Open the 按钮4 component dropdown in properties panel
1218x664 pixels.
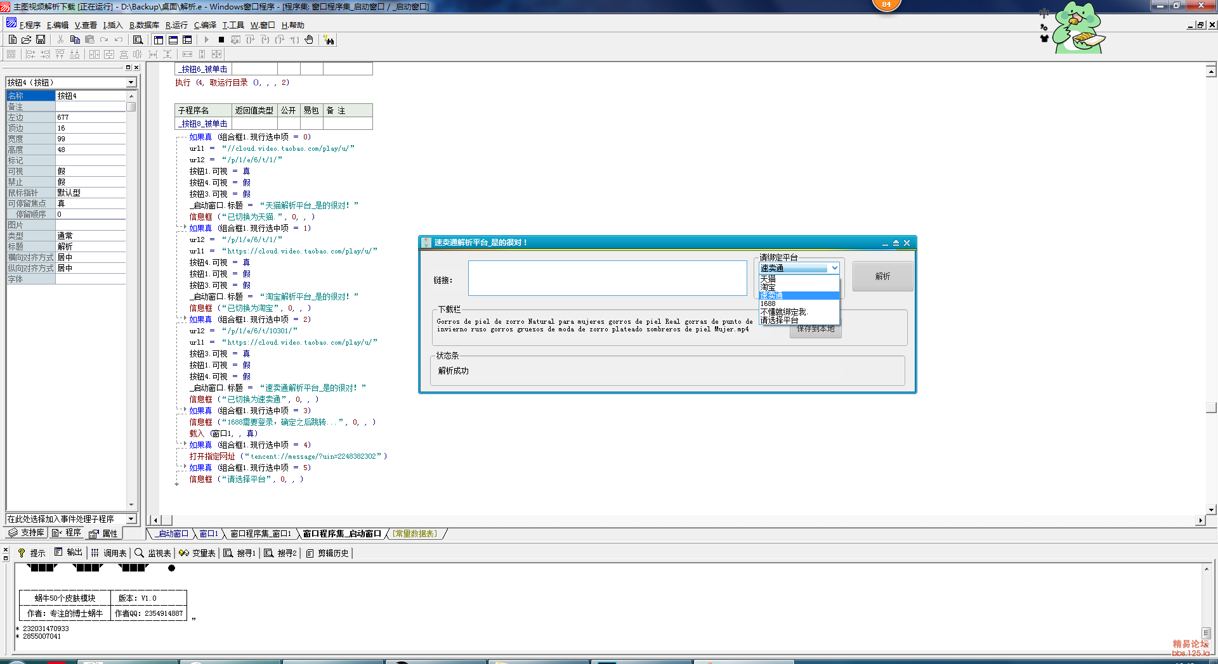coord(131,82)
